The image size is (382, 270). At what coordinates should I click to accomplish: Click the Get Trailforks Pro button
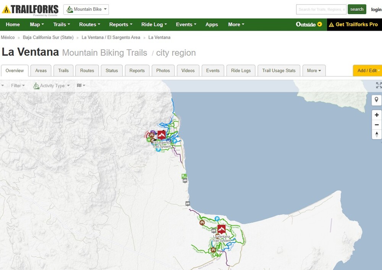(x=353, y=24)
